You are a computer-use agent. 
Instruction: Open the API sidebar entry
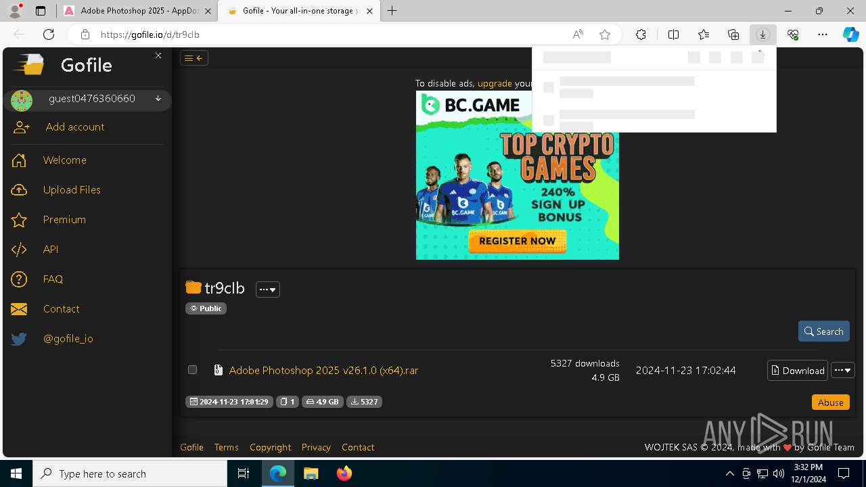pyautogui.click(x=51, y=250)
